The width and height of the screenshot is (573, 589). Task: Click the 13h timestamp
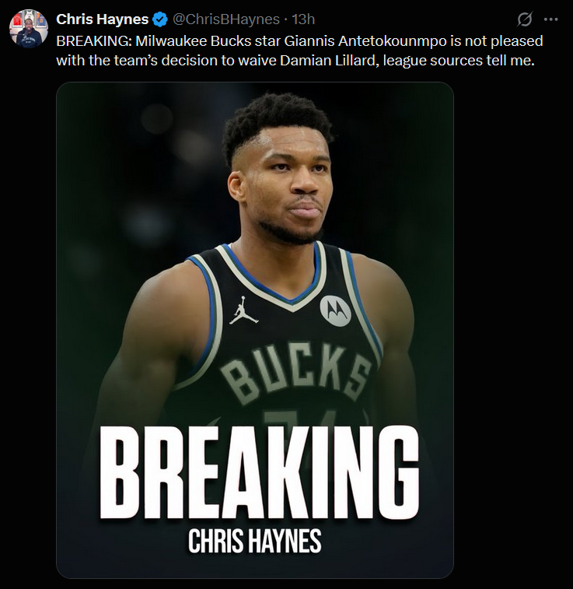click(303, 19)
